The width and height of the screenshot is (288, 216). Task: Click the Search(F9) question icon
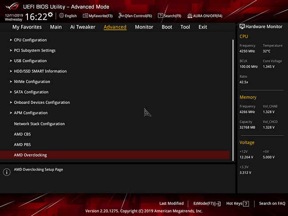point(160,15)
